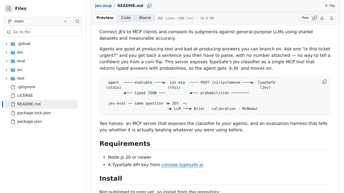The image size is (344, 193).
Task: Click the Install heading
Action: point(111,179)
